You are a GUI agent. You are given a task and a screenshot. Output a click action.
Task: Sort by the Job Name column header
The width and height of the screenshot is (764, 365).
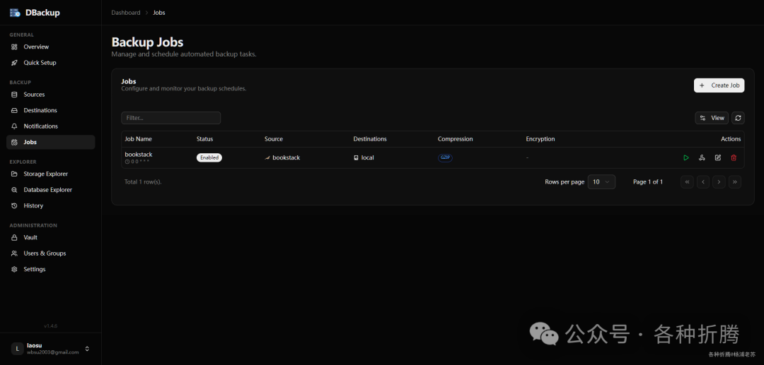[x=139, y=139]
